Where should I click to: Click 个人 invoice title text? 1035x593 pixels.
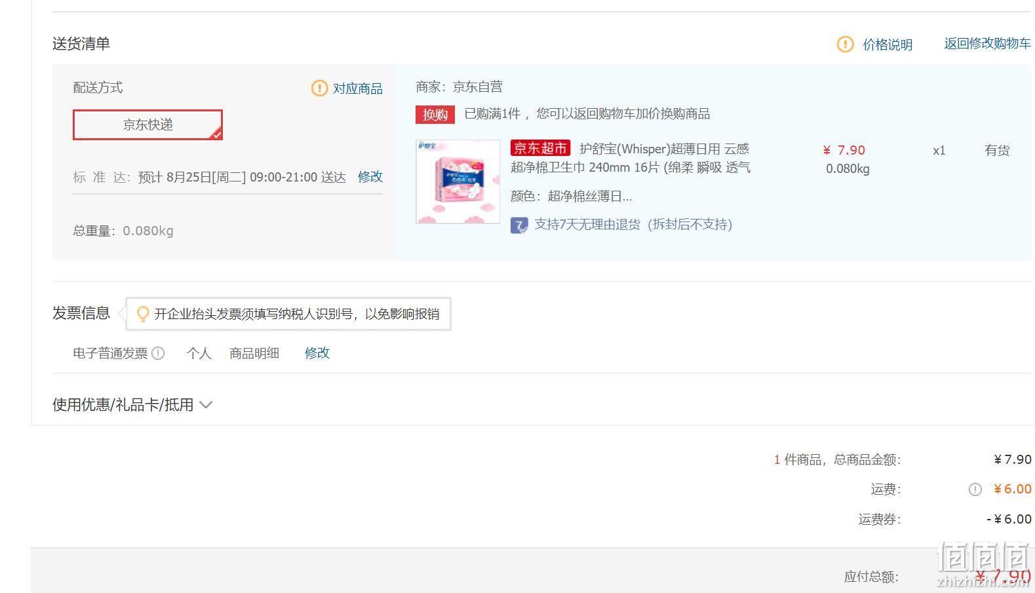(199, 353)
